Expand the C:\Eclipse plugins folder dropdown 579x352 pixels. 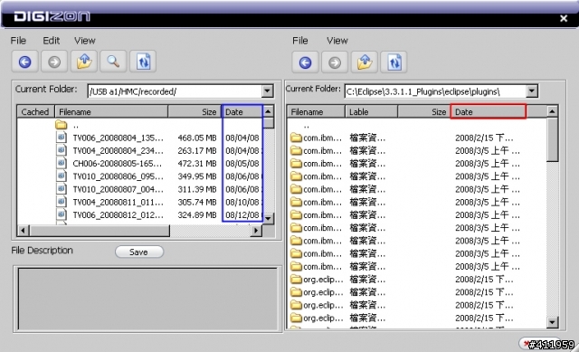(531, 90)
